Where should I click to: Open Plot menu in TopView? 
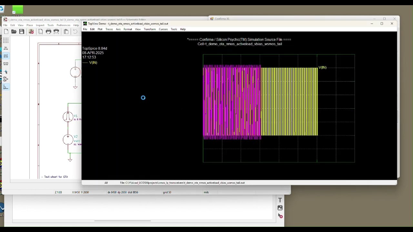[100, 29]
